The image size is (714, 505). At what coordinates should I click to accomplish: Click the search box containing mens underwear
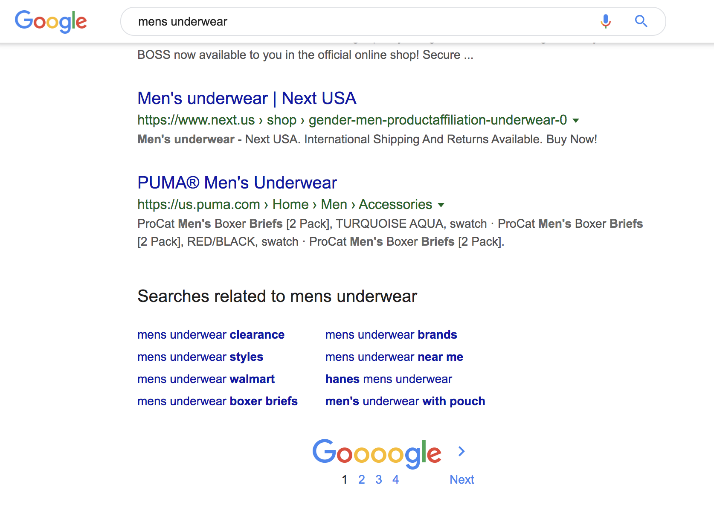363,21
